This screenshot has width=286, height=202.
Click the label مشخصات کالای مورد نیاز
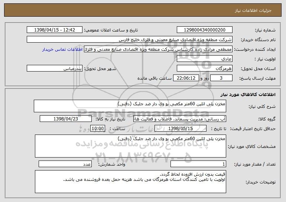tap(252, 146)
